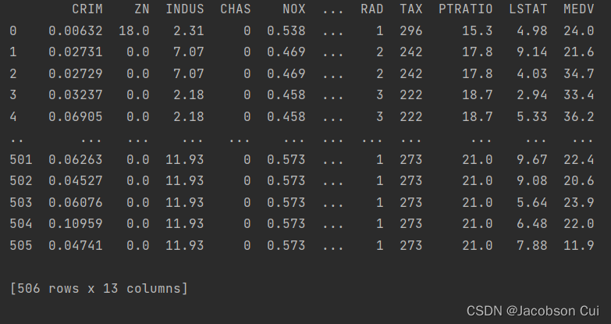611x324 pixels.
Task: Click row index 505
Action: (21, 245)
